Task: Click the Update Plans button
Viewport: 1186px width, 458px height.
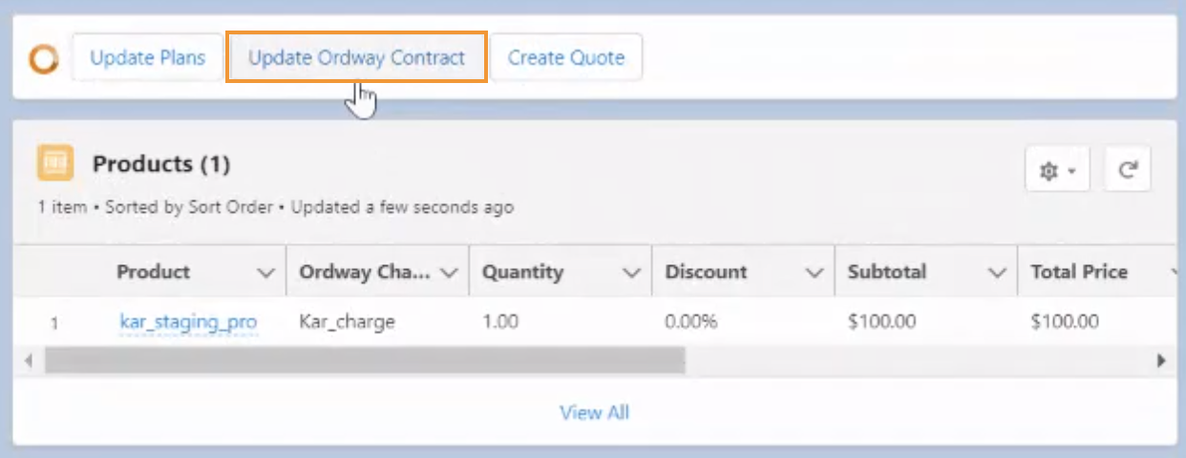Action: [x=148, y=57]
